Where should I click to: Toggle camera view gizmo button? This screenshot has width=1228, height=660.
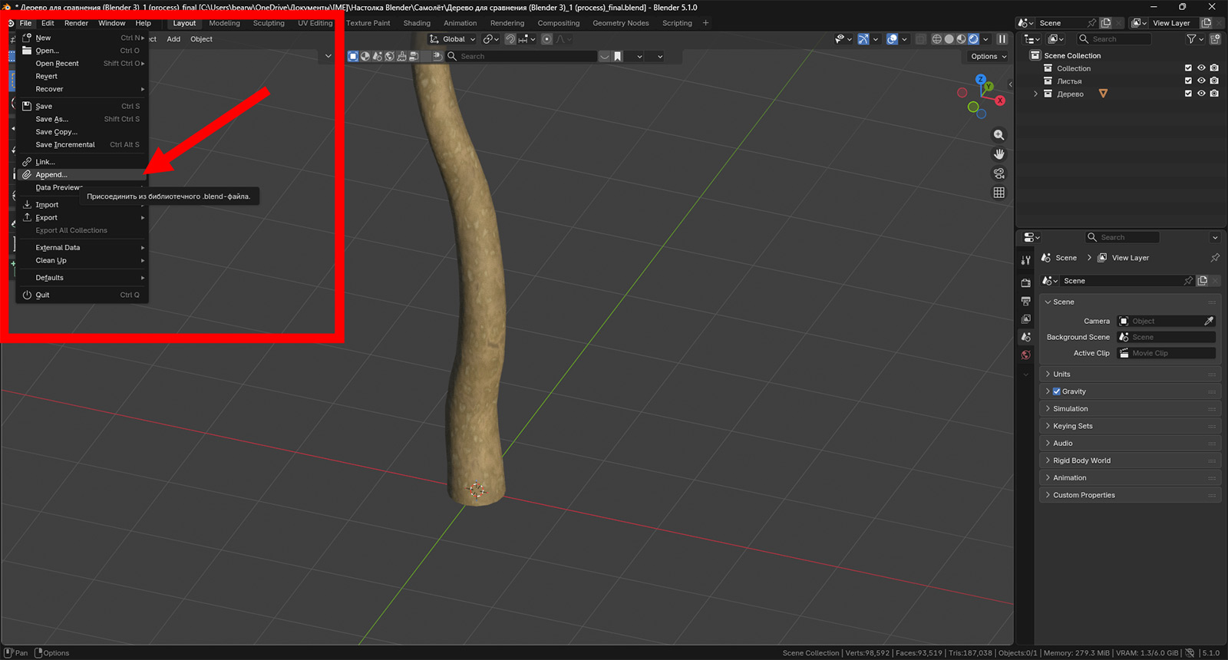[x=999, y=173]
